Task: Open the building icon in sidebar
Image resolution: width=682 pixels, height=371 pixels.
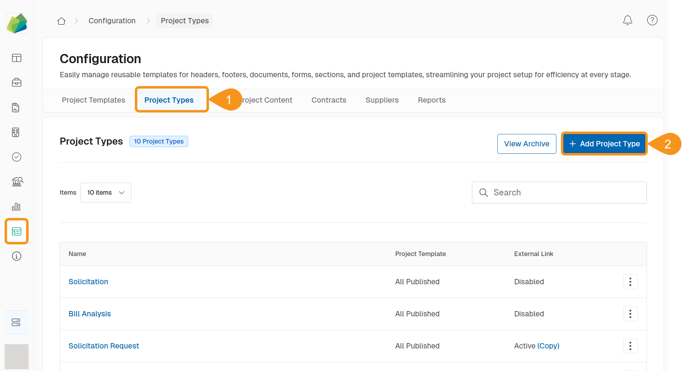Action: click(16, 132)
